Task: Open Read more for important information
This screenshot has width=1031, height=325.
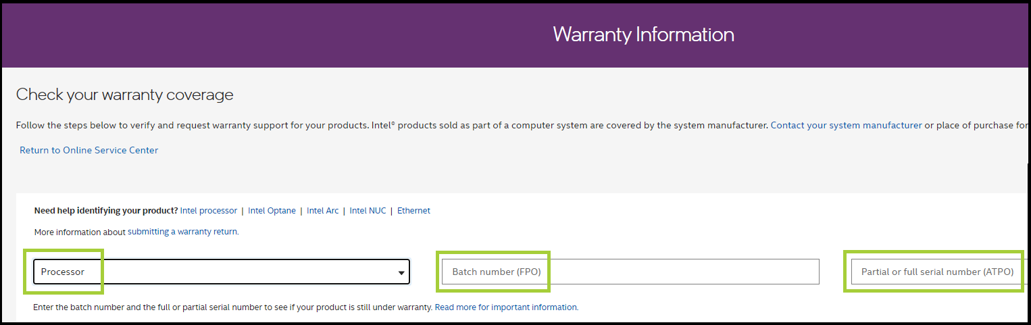Action: tap(506, 307)
